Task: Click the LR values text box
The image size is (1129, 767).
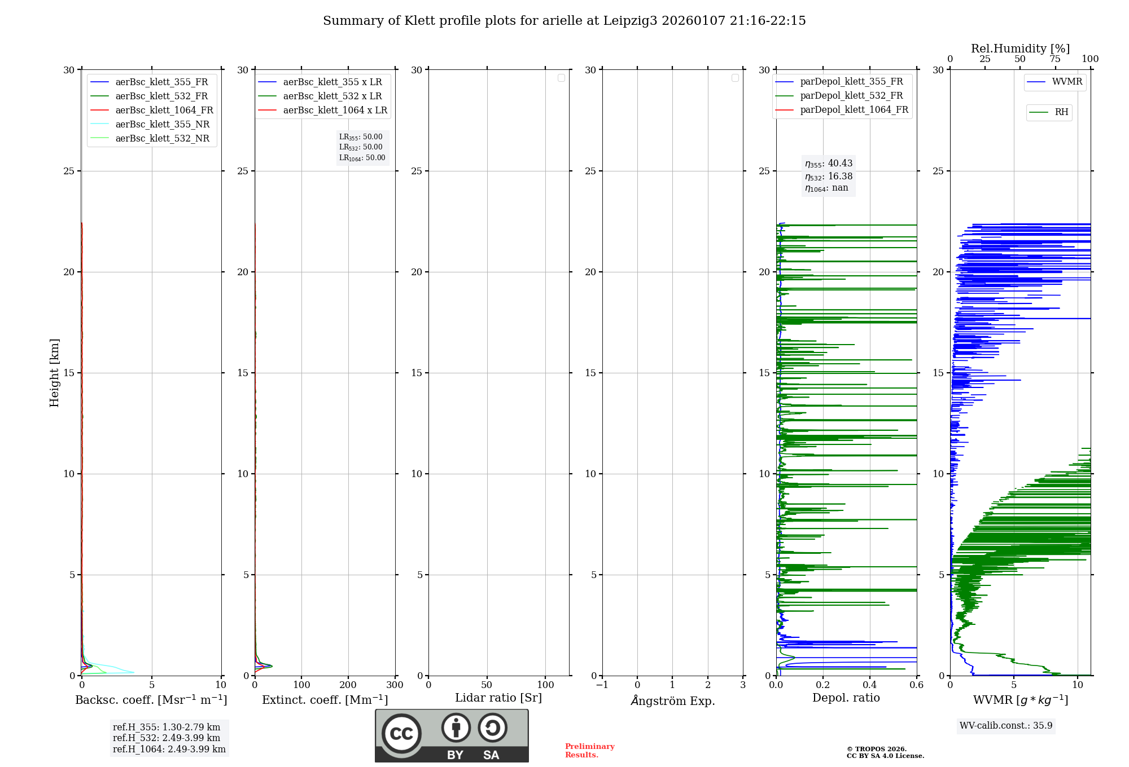Action: coord(362,147)
